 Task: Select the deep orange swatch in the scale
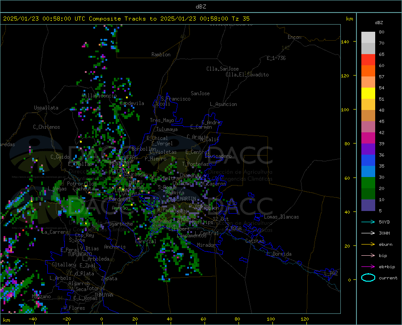[368, 71]
